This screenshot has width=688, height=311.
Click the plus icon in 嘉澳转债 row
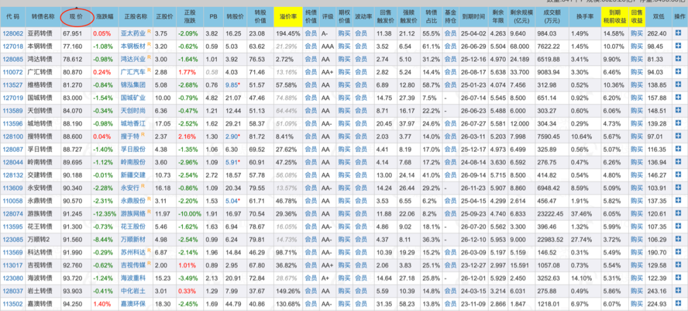[x=678, y=304]
